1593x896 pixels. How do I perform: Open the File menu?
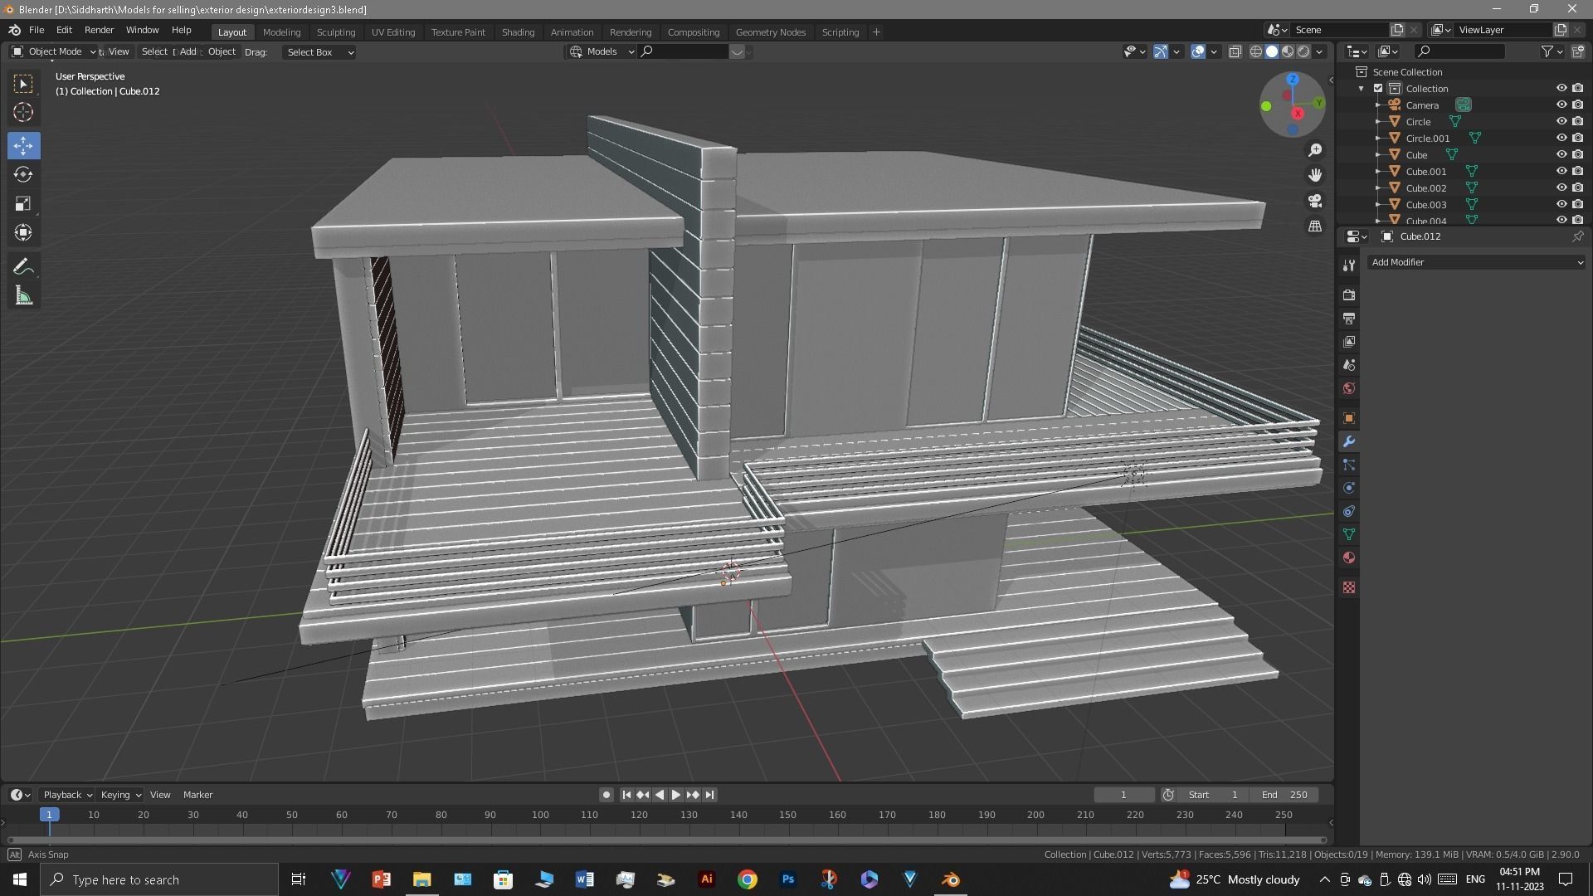(37, 30)
